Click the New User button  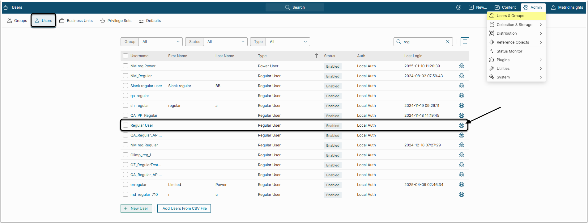click(136, 208)
